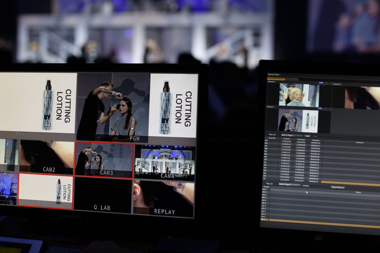The image size is (380, 253).
Task: Select 3Play Camera 1 preview monitor
Action: click(299, 95)
